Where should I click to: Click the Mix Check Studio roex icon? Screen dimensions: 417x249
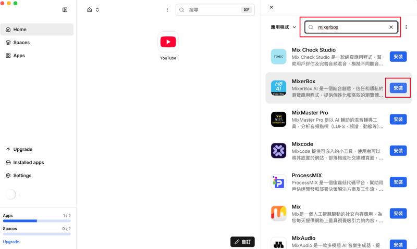[278, 57]
